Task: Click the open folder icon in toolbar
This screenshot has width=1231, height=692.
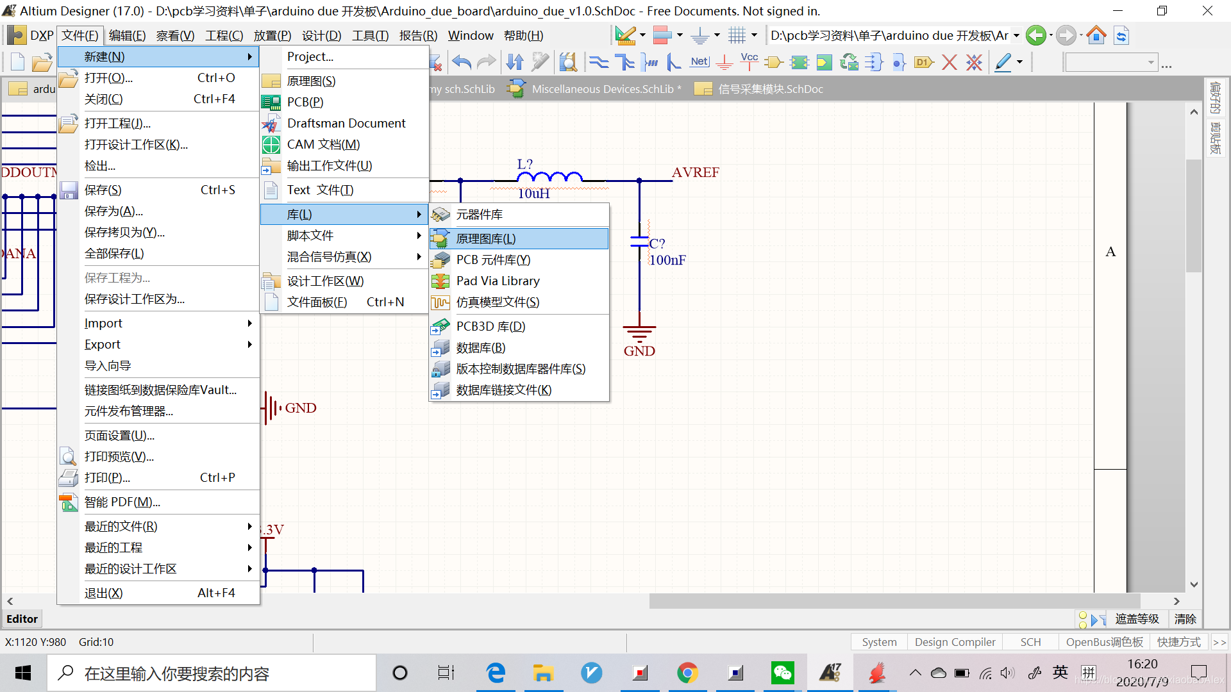Action: [42, 62]
